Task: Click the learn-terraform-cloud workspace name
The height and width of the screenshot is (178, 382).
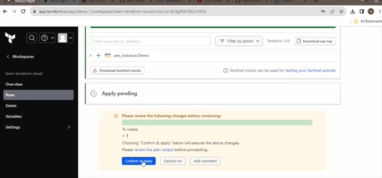Action: tap(24, 74)
